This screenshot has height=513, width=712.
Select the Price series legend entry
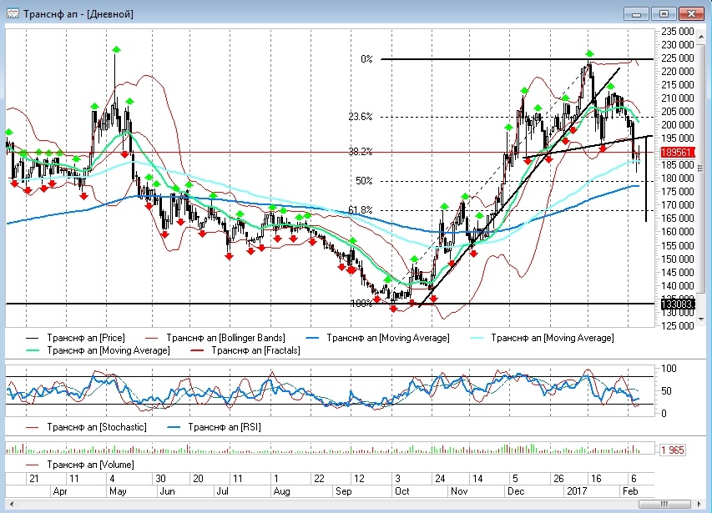86,338
